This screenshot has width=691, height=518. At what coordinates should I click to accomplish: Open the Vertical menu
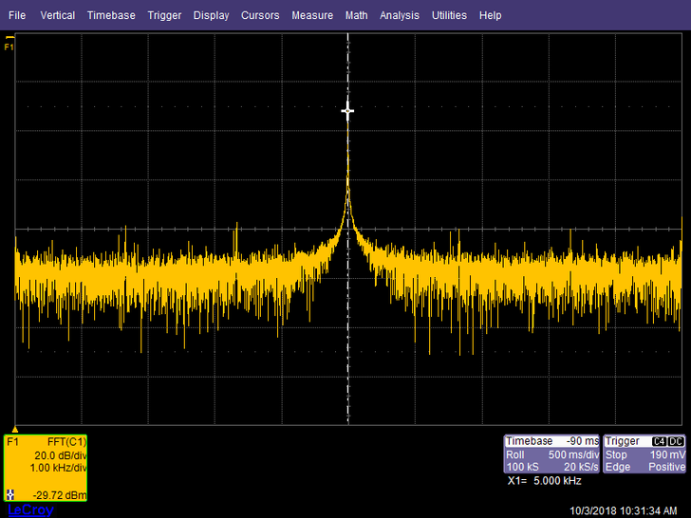(58, 15)
